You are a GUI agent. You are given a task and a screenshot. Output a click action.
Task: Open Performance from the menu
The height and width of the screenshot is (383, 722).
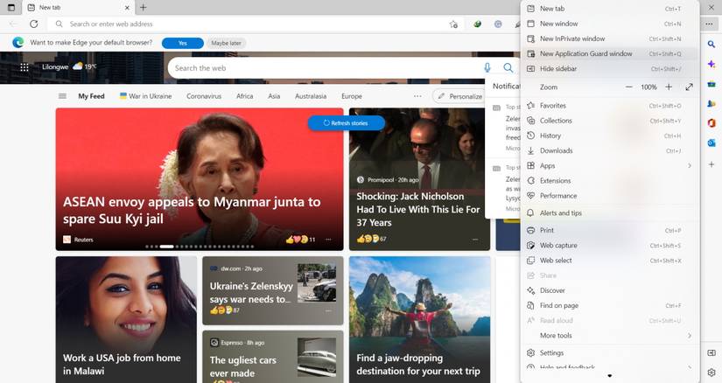point(610,196)
